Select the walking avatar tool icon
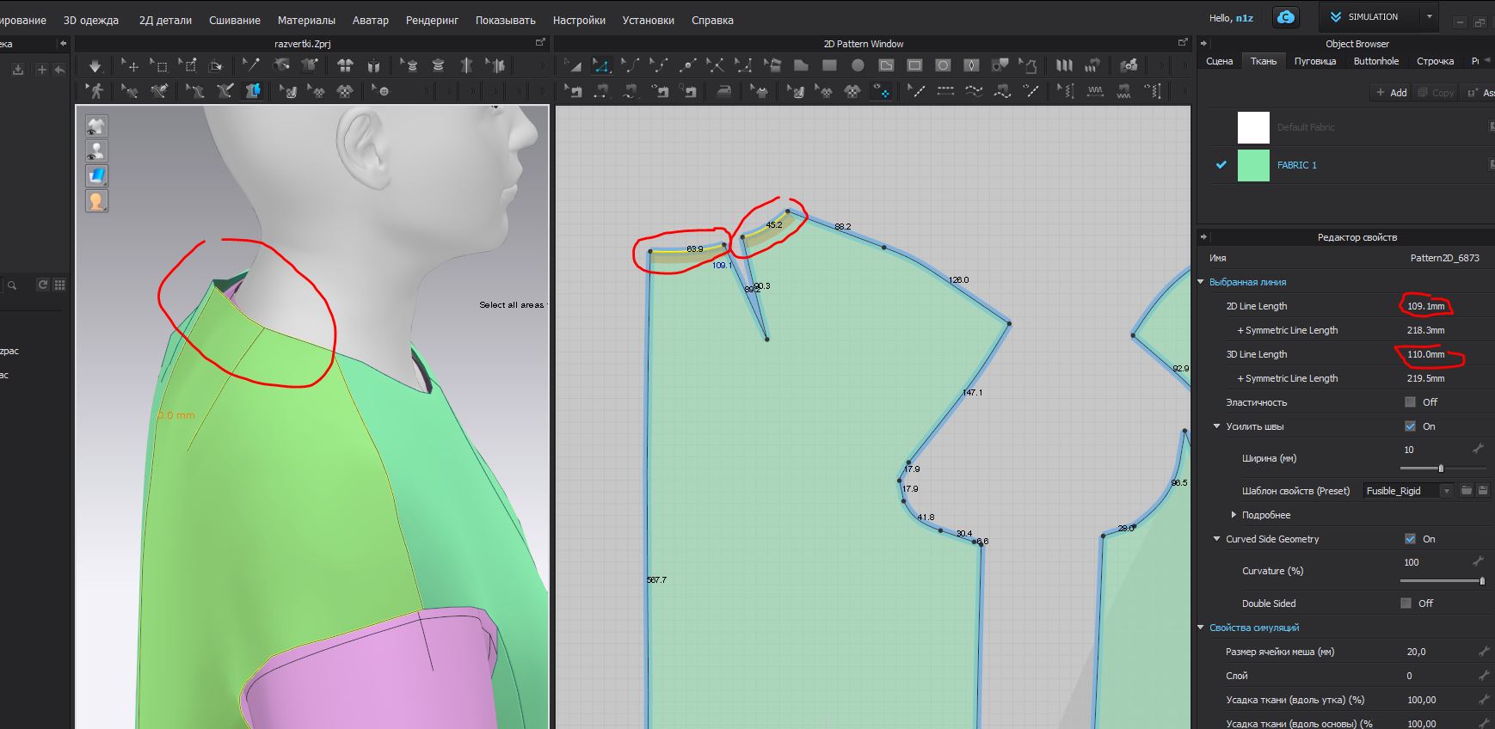This screenshot has width=1495, height=729. pos(96,91)
